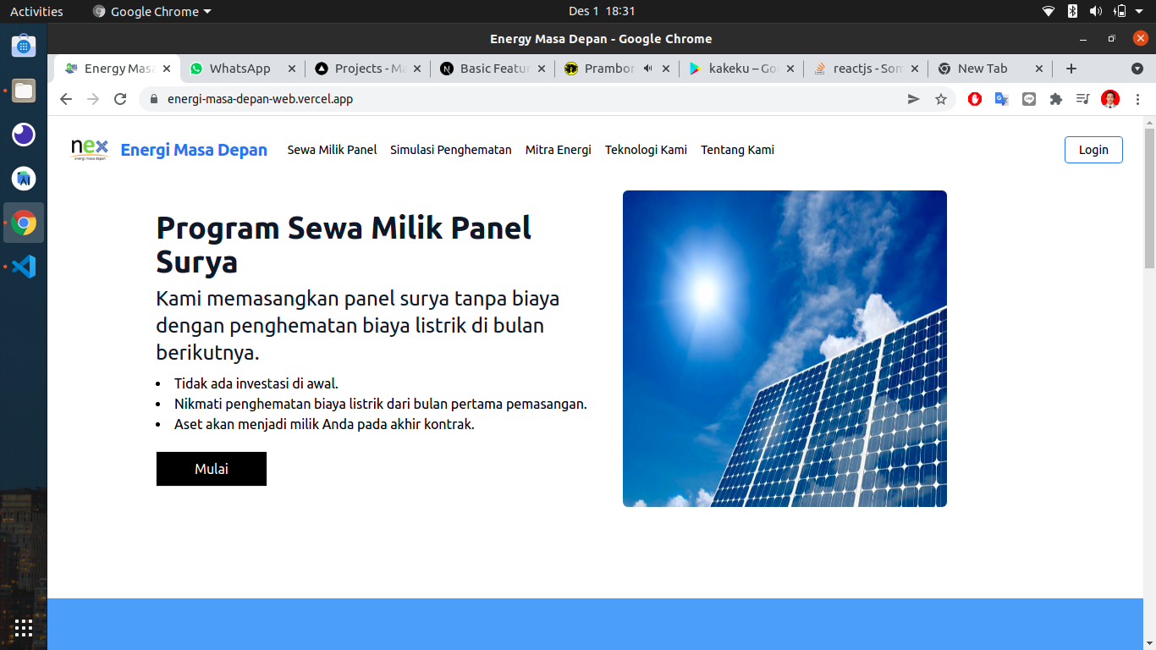
Task: Close the Projects tab
Action: 417,69
